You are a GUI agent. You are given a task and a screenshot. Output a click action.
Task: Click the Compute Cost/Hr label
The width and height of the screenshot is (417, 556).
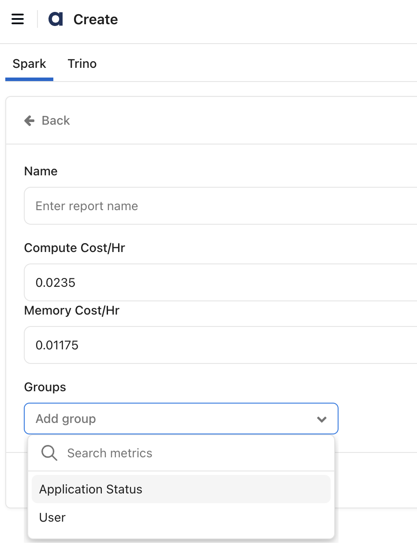coord(74,248)
